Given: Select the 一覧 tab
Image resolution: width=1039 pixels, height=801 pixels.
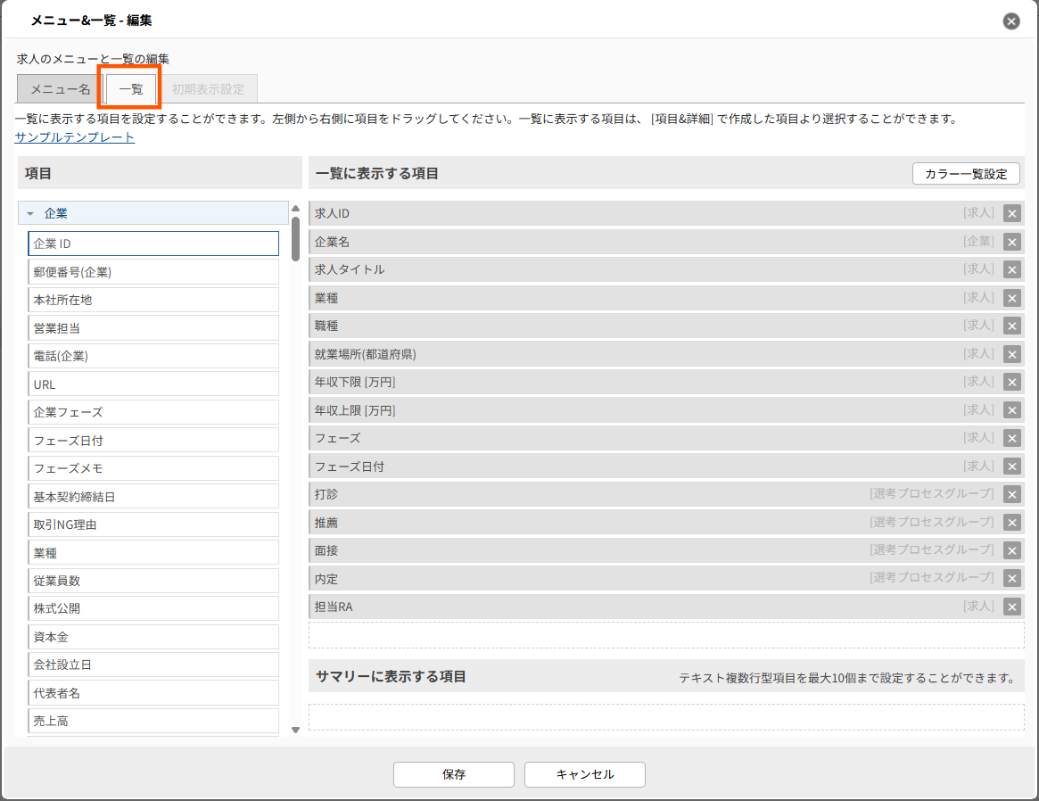Looking at the screenshot, I should click(x=131, y=89).
